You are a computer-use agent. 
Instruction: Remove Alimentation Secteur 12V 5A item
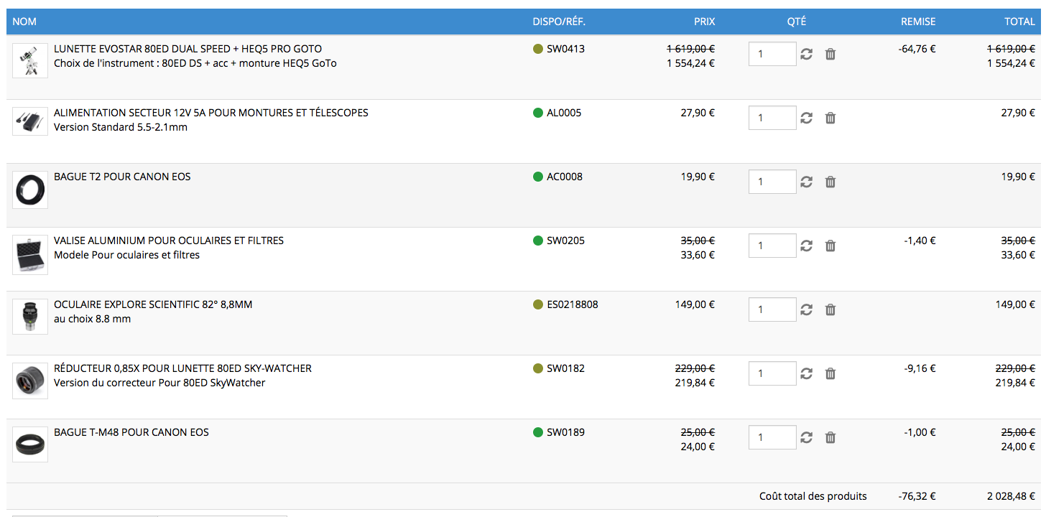click(x=830, y=118)
